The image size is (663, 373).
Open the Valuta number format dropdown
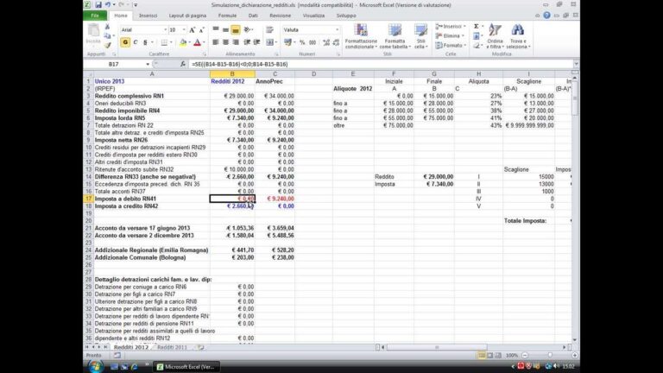tap(337, 30)
